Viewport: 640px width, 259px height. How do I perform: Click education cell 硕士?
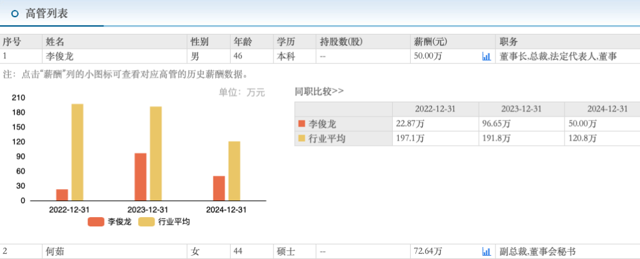click(294, 252)
